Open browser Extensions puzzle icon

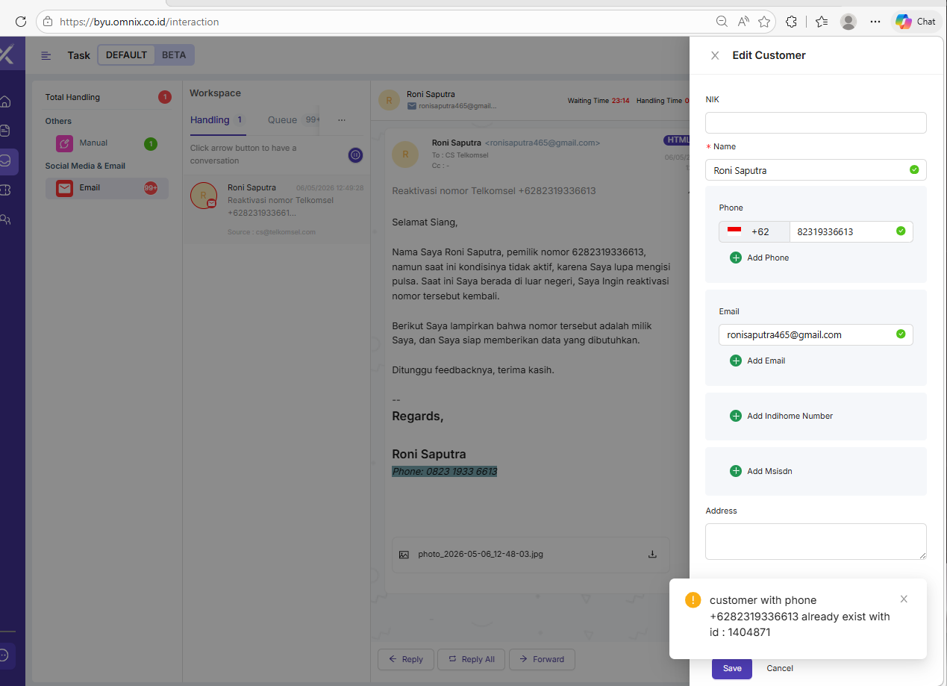point(792,22)
